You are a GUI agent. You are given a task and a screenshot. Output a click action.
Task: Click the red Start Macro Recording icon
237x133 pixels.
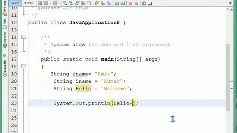coord(130,3)
